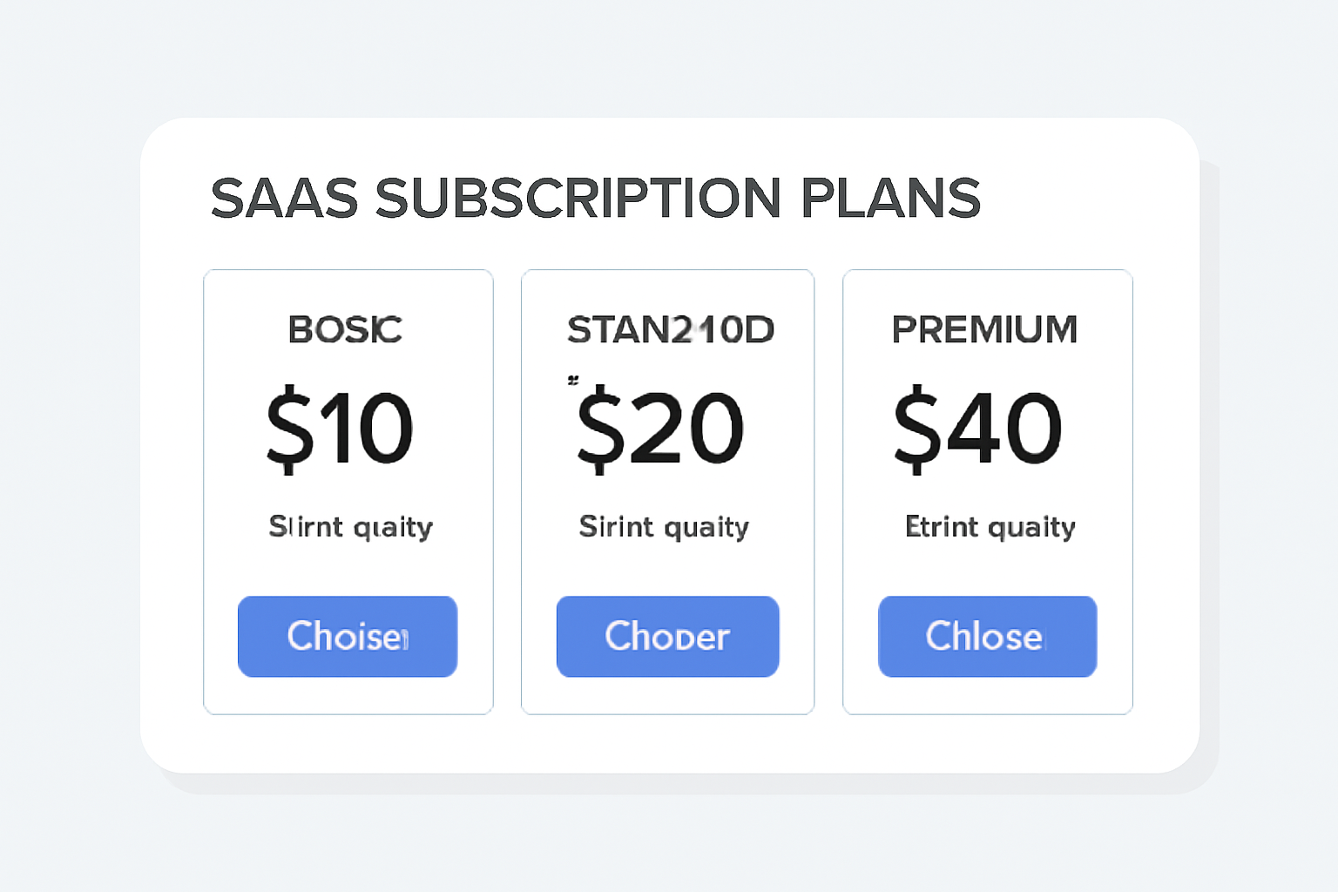Select the word SUBSCRIPTION in the title

tap(578, 198)
